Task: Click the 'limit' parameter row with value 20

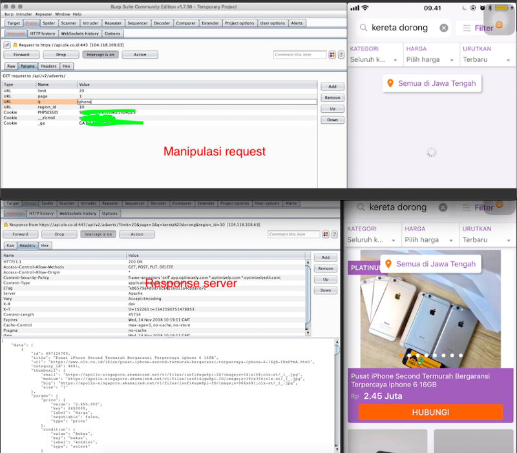Action: tap(160, 90)
